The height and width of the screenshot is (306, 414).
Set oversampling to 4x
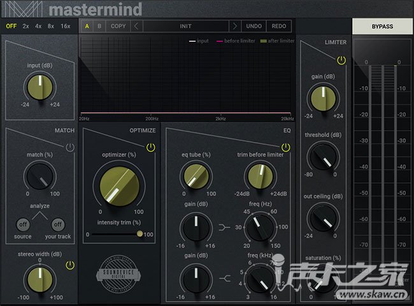(38, 26)
